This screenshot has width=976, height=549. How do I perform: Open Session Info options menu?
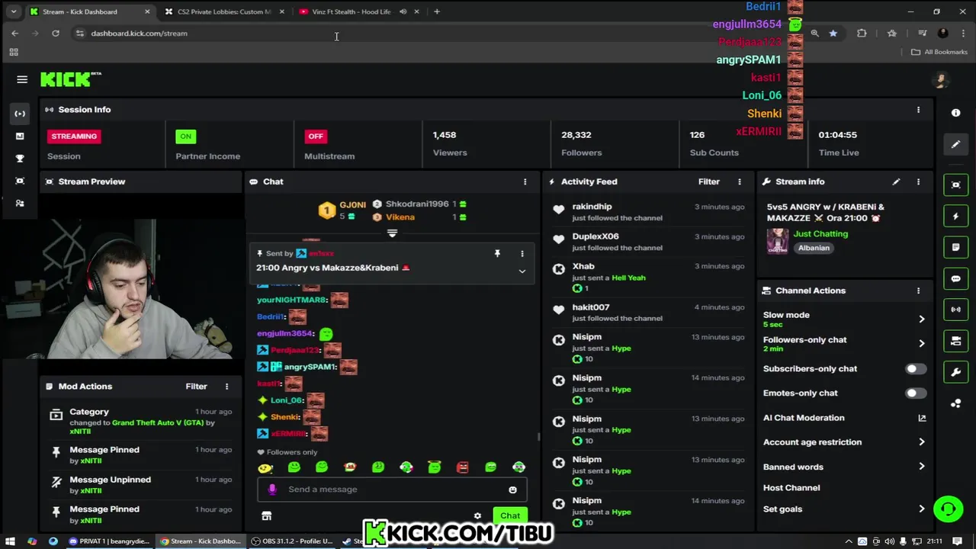coord(918,110)
